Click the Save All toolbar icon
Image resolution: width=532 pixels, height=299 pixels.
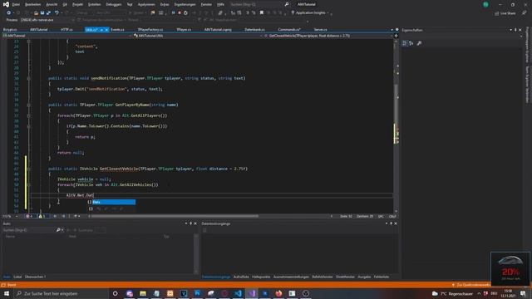tap(48, 13)
